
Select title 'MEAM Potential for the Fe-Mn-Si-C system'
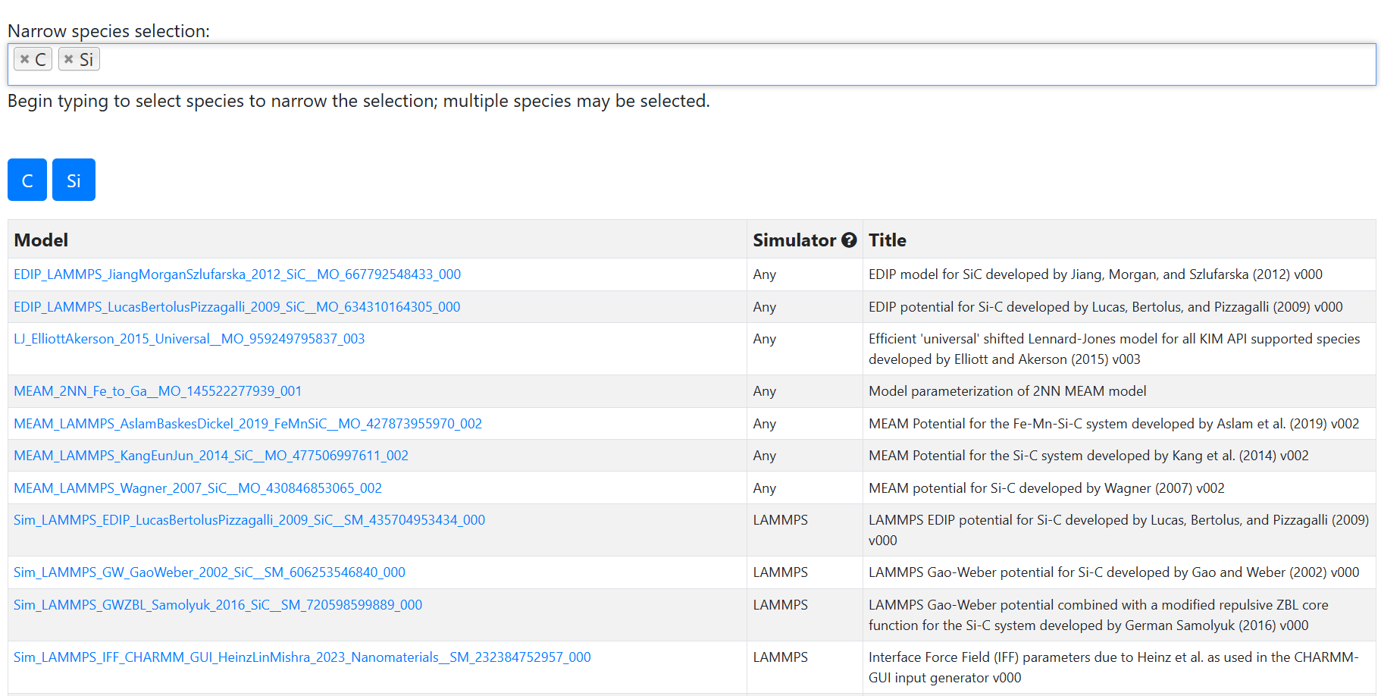click(1113, 424)
